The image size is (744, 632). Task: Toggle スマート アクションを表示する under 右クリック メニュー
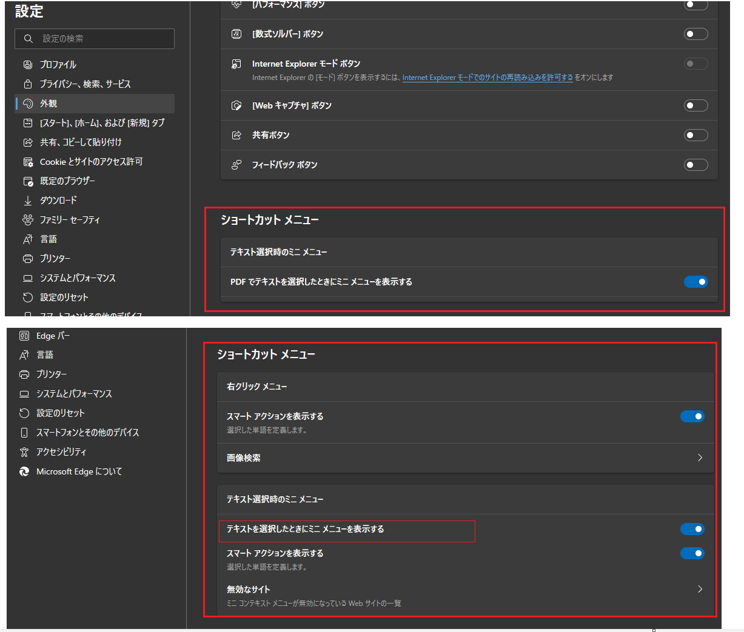click(x=692, y=416)
